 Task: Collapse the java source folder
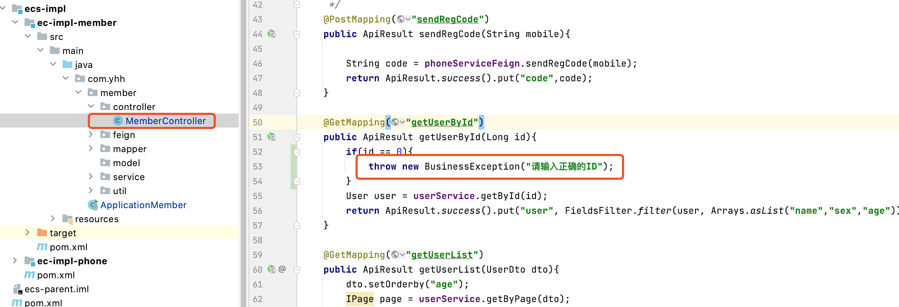coord(53,64)
